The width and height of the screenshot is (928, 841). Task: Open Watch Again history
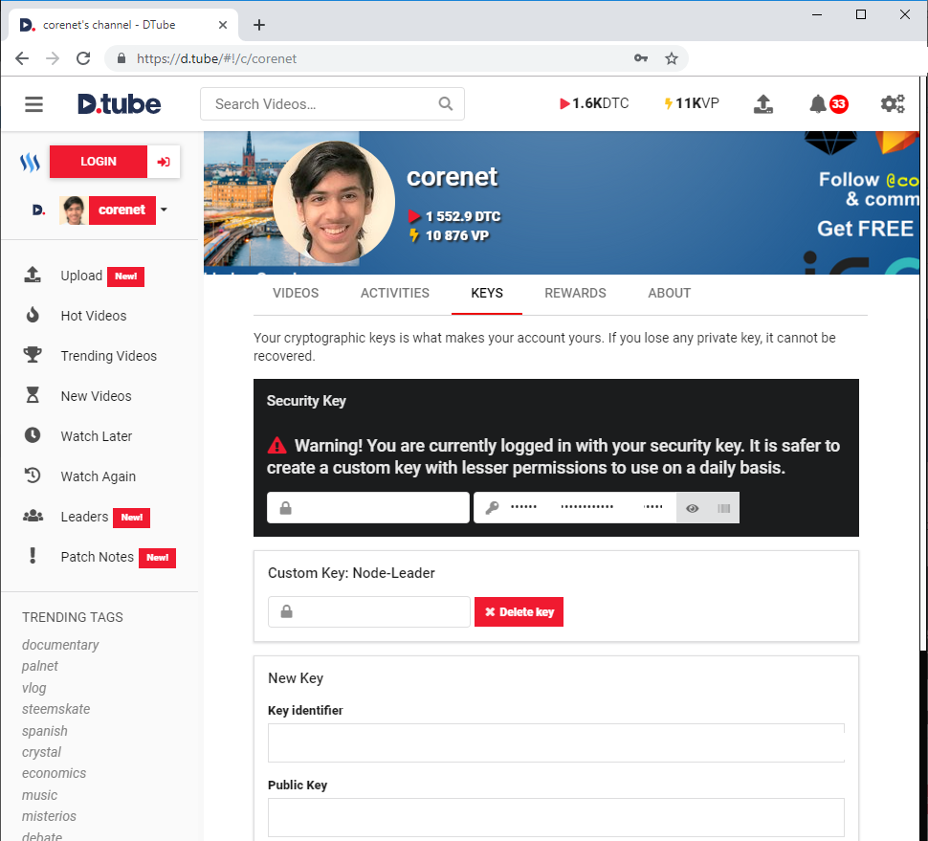pos(99,476)
